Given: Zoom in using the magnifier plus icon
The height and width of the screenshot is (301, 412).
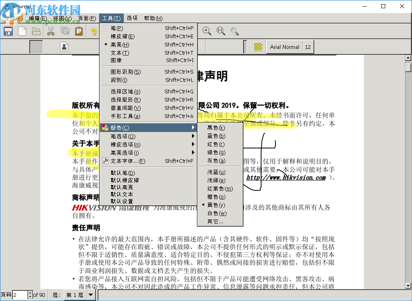Looking at the screenshot, I should tap(207, 31).
